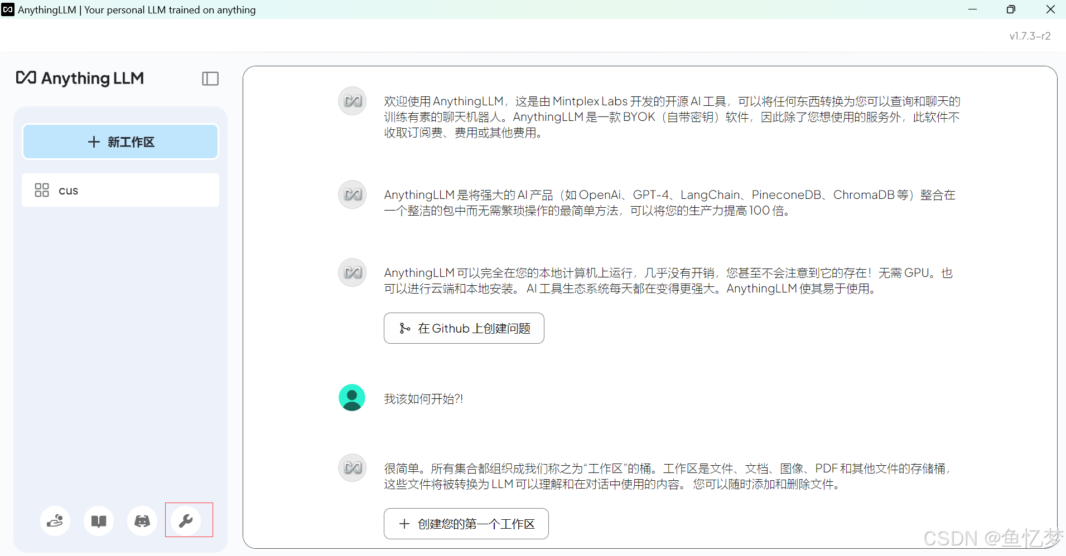Click 创建您的第一个工作区 button
The height and width of the screenshot is (556, 1066).
466,524
